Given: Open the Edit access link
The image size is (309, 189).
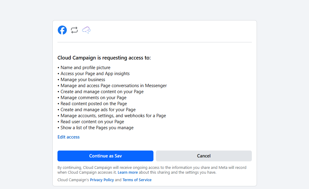Looking at the screenshot, I should (x=69, y=137).
